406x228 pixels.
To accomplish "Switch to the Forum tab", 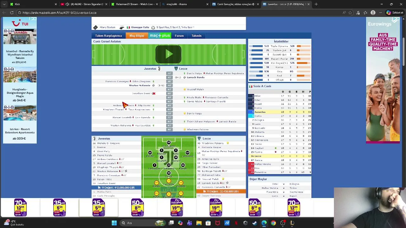I will (179, 36).
